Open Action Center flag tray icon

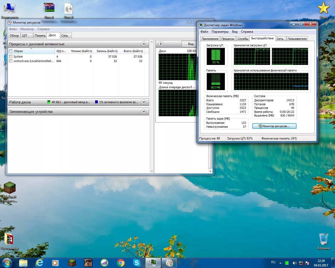(x=308, y=263)
